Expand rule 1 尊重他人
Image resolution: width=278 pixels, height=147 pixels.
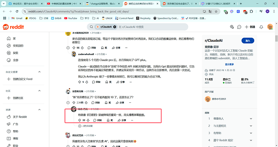tap(251, 118)
